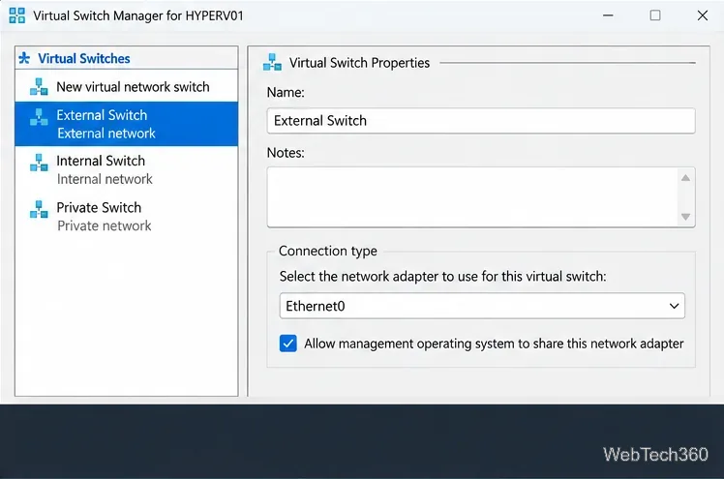Screen dimensions: 724x479
Task: Click the External network subtitle text
Action: (106, 134)
